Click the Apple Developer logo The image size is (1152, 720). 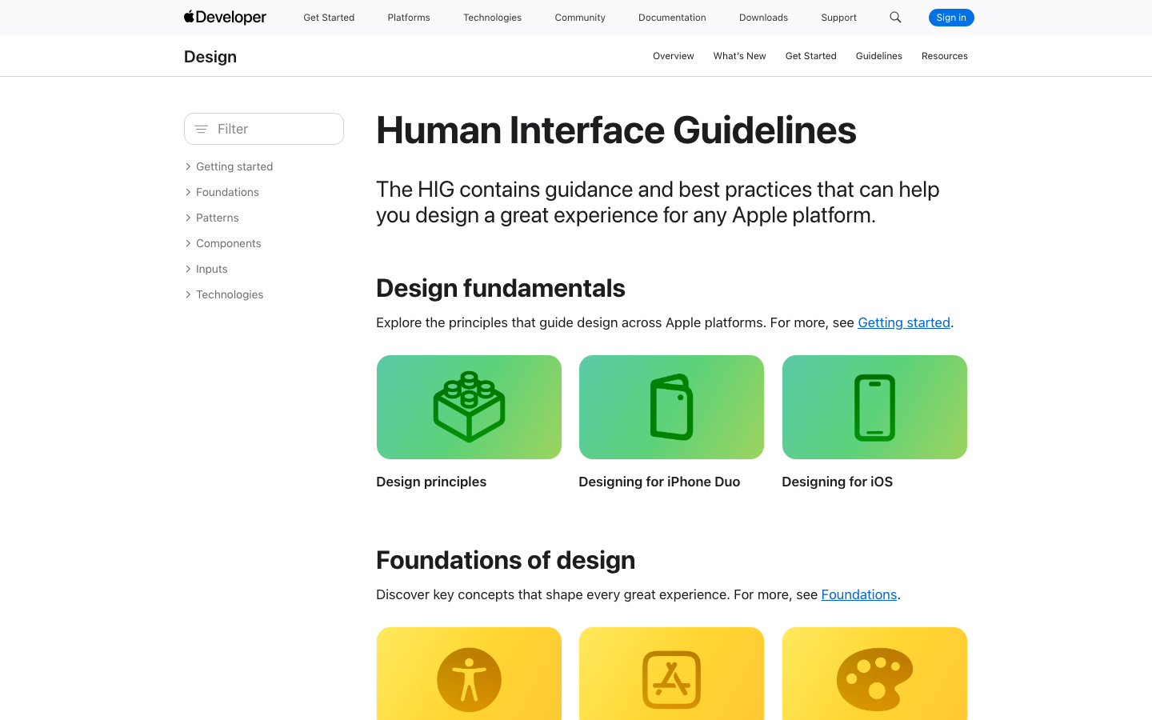(225, 17)
